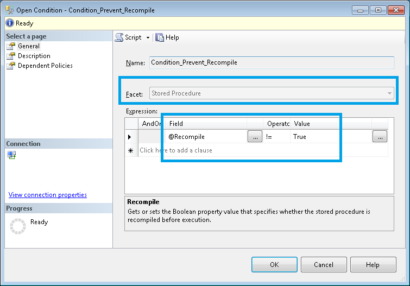This screenshot has width=410, height=286.
Task: Click the Help toolbar icon
Action: (x=160, y=37)
